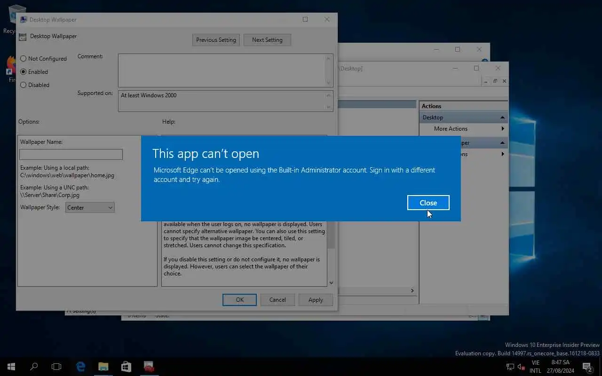Open Task View on the taskbar
The image size is (602, 376).
(x=56, y=367)
